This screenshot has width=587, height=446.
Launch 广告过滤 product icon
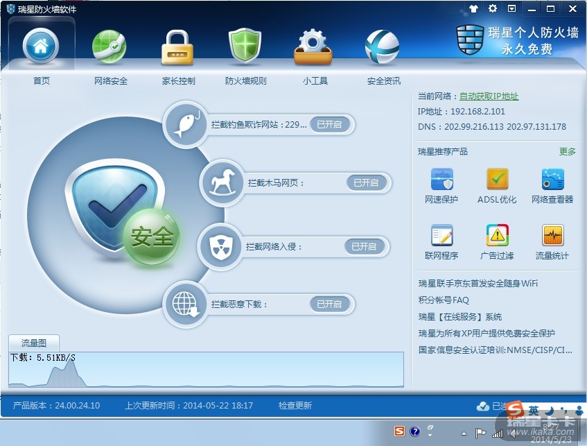(497, 235)
